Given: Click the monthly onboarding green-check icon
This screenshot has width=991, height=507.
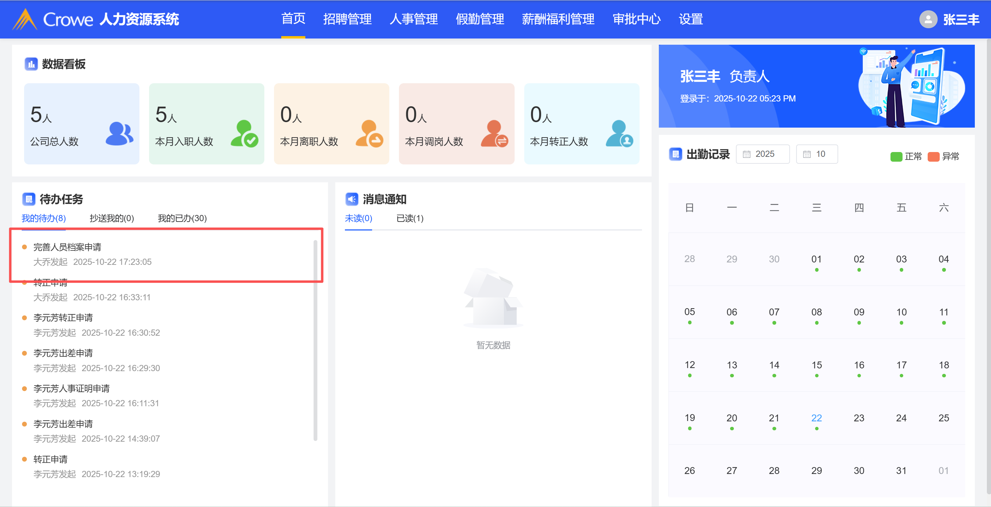Looking at the screenshot, I should [x=244, y=134].
